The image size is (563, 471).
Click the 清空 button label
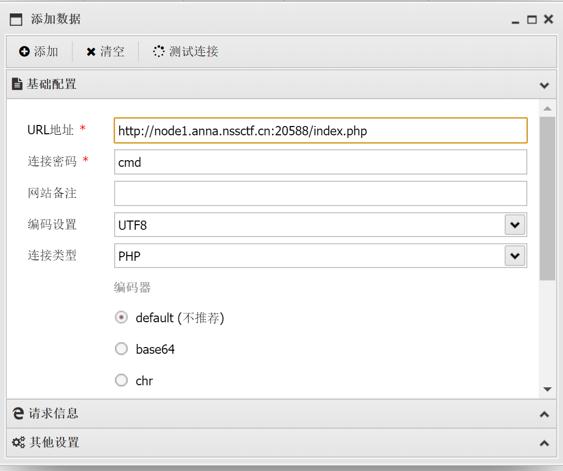coord(112,51)
